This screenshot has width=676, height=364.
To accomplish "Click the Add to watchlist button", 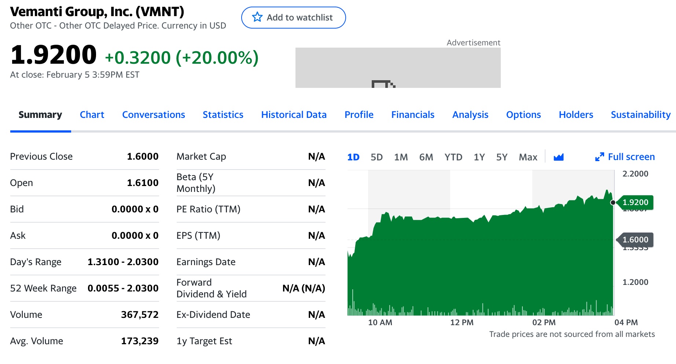I will coord(293,18).
